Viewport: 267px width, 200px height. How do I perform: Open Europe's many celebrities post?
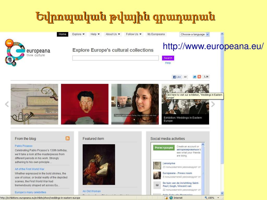tap(30, 192)
